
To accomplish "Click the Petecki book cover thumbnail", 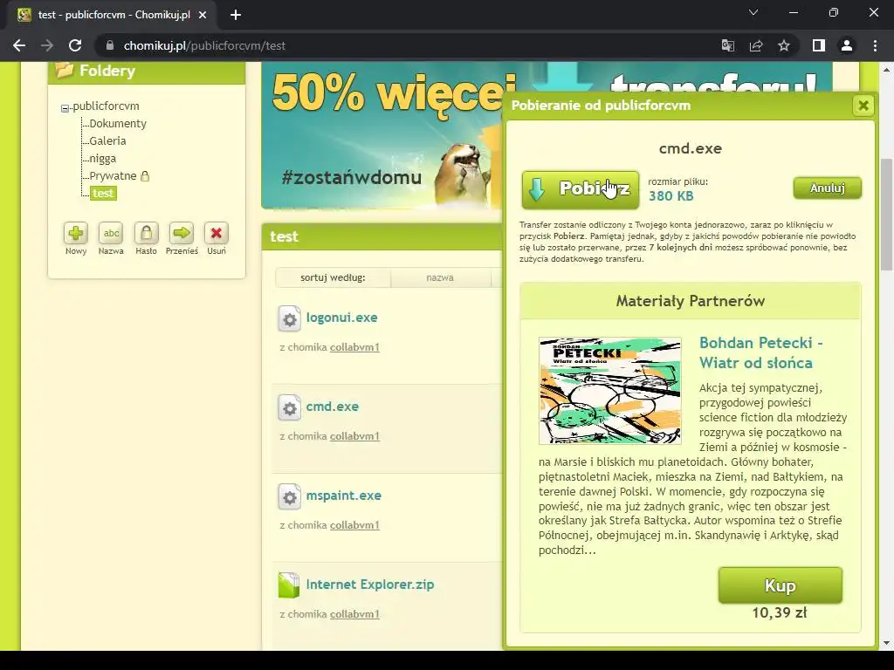I will pyautogui.click(x=610, y=390).
